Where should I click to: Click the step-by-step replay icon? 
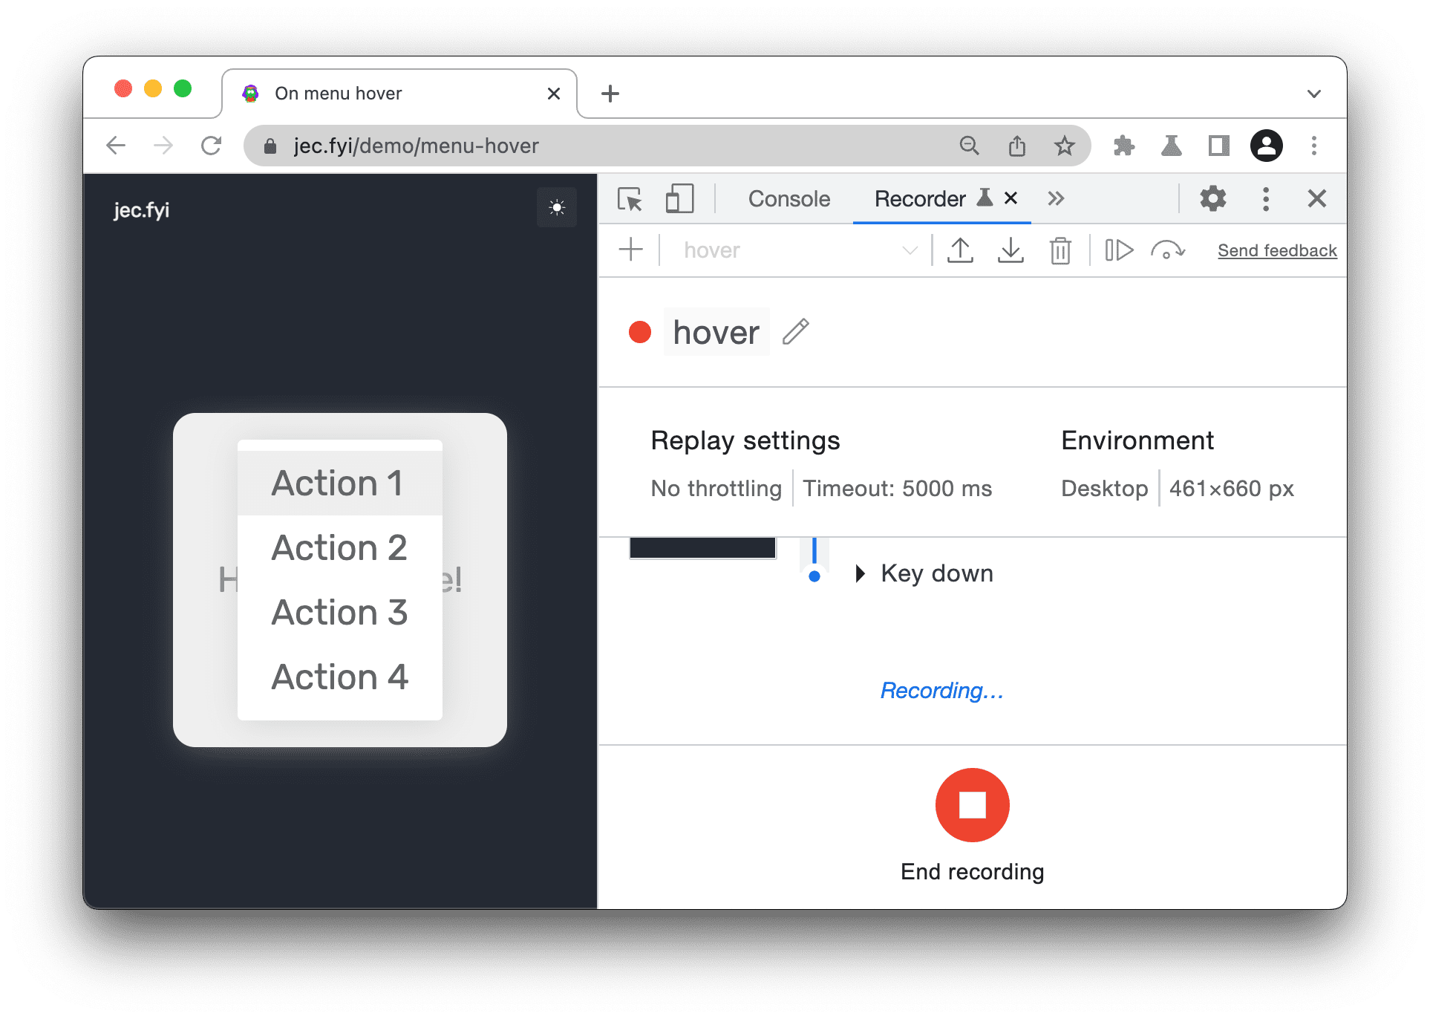click(x=1116, y=252)
